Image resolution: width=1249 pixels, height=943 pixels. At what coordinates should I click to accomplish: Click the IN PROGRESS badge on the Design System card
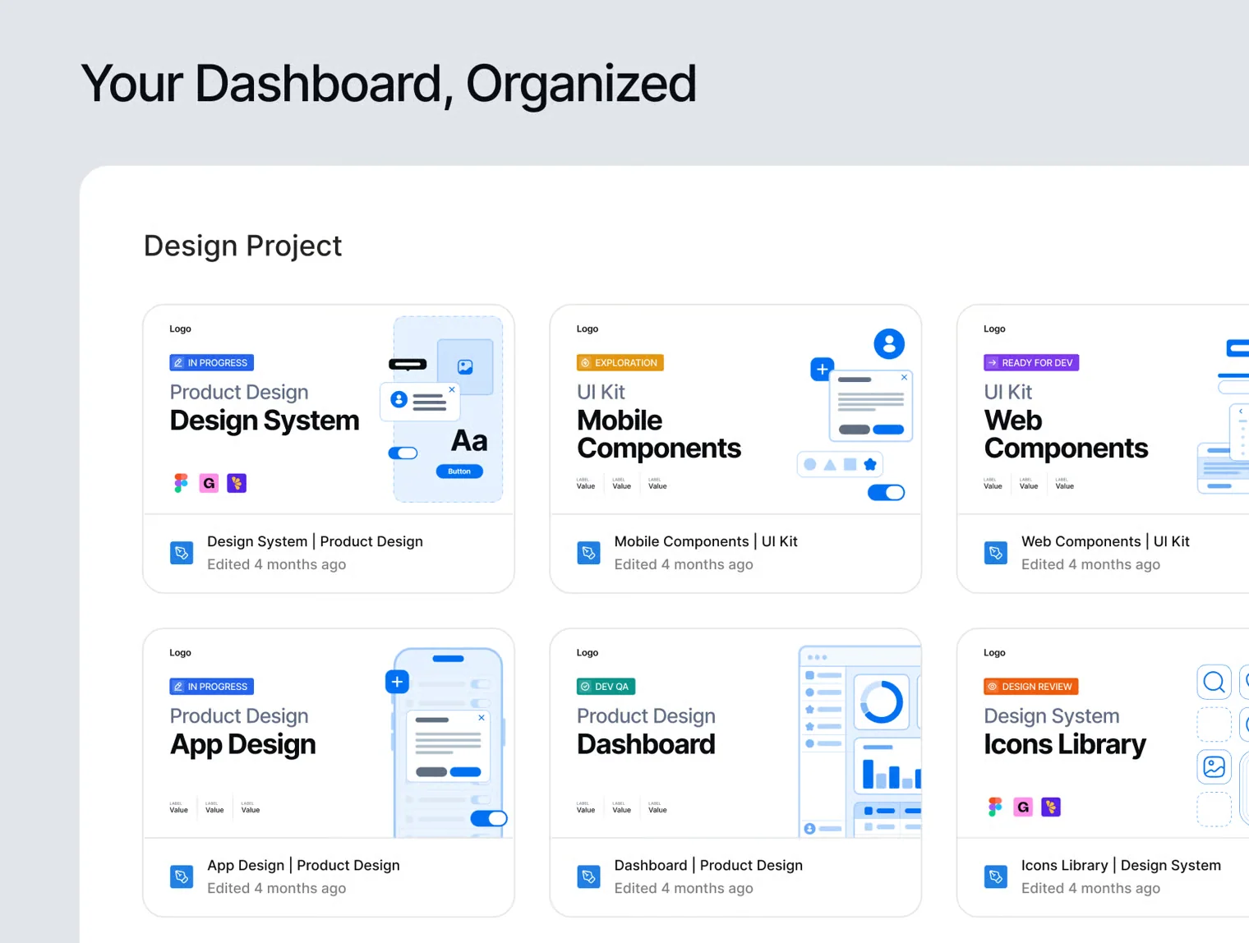212,362
